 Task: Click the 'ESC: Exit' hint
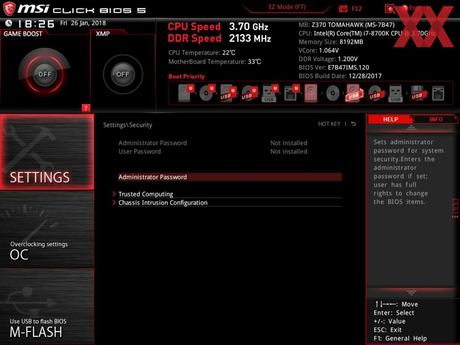(387, 330)
